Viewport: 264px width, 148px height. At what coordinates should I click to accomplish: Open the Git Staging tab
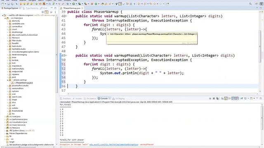point(118,99)
